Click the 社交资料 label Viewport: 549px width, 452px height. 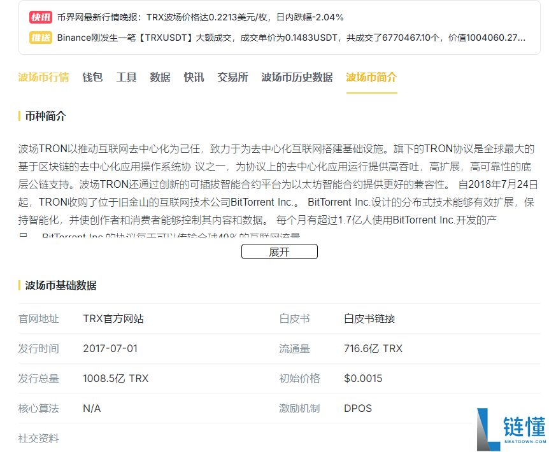point(38,438)
